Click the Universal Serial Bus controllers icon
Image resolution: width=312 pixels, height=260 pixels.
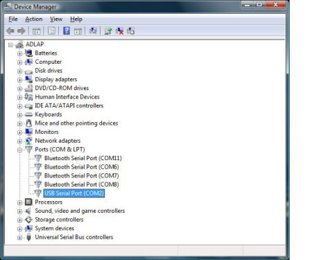pos(28,237)
